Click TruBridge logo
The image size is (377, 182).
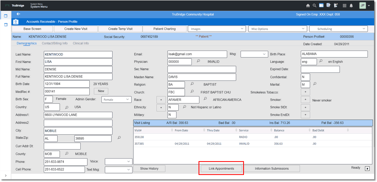15,5
